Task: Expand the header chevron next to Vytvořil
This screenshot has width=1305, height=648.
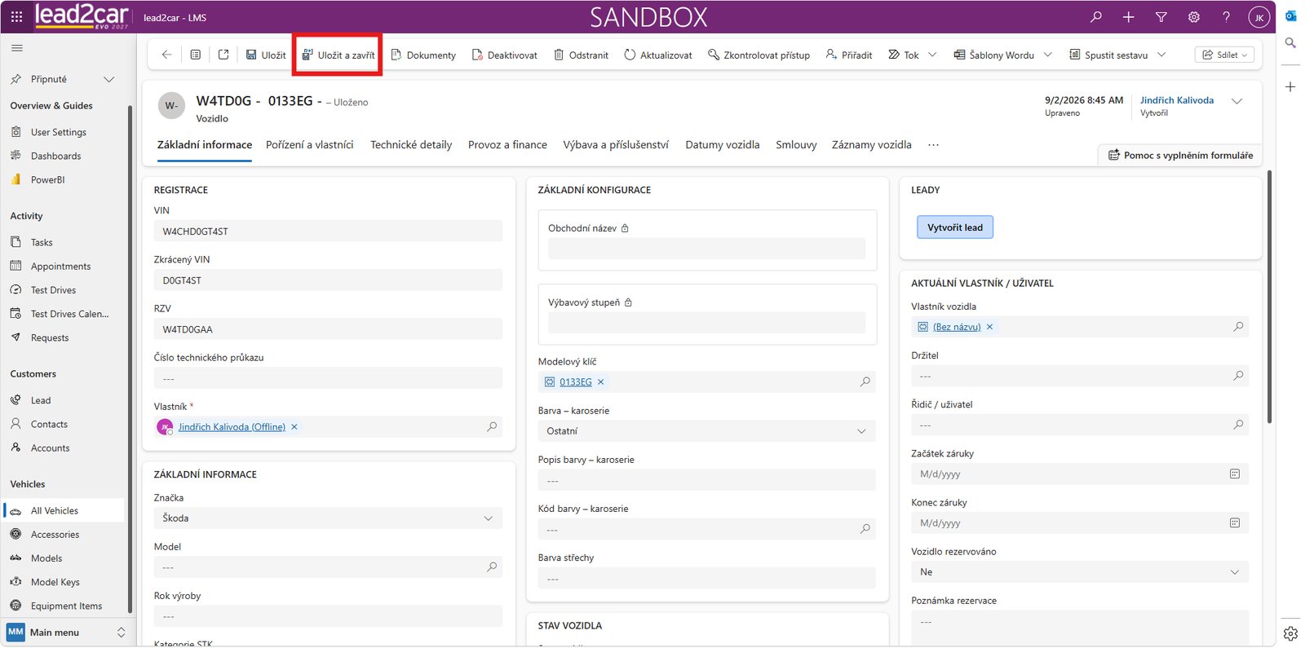Action: coord(1237,101)
